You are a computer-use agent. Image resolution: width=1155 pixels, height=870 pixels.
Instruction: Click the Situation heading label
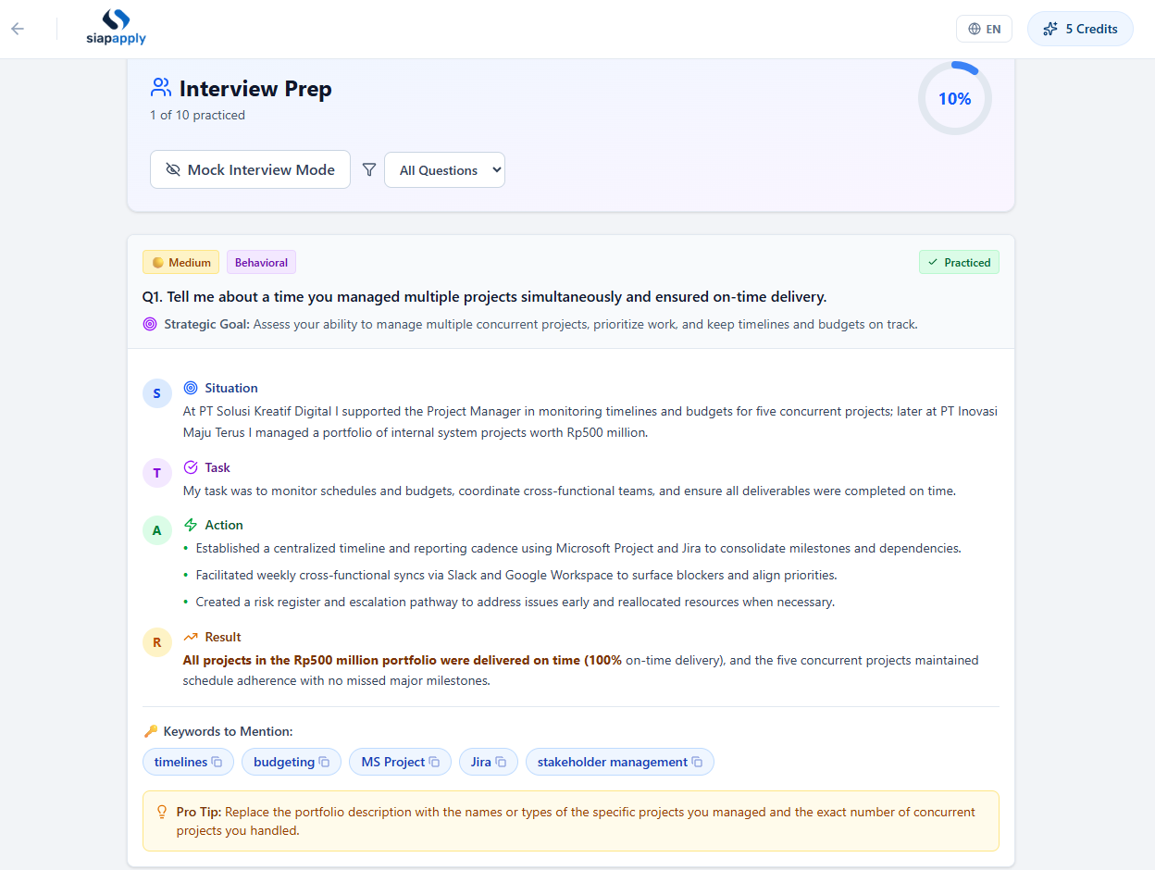[231, 388]
